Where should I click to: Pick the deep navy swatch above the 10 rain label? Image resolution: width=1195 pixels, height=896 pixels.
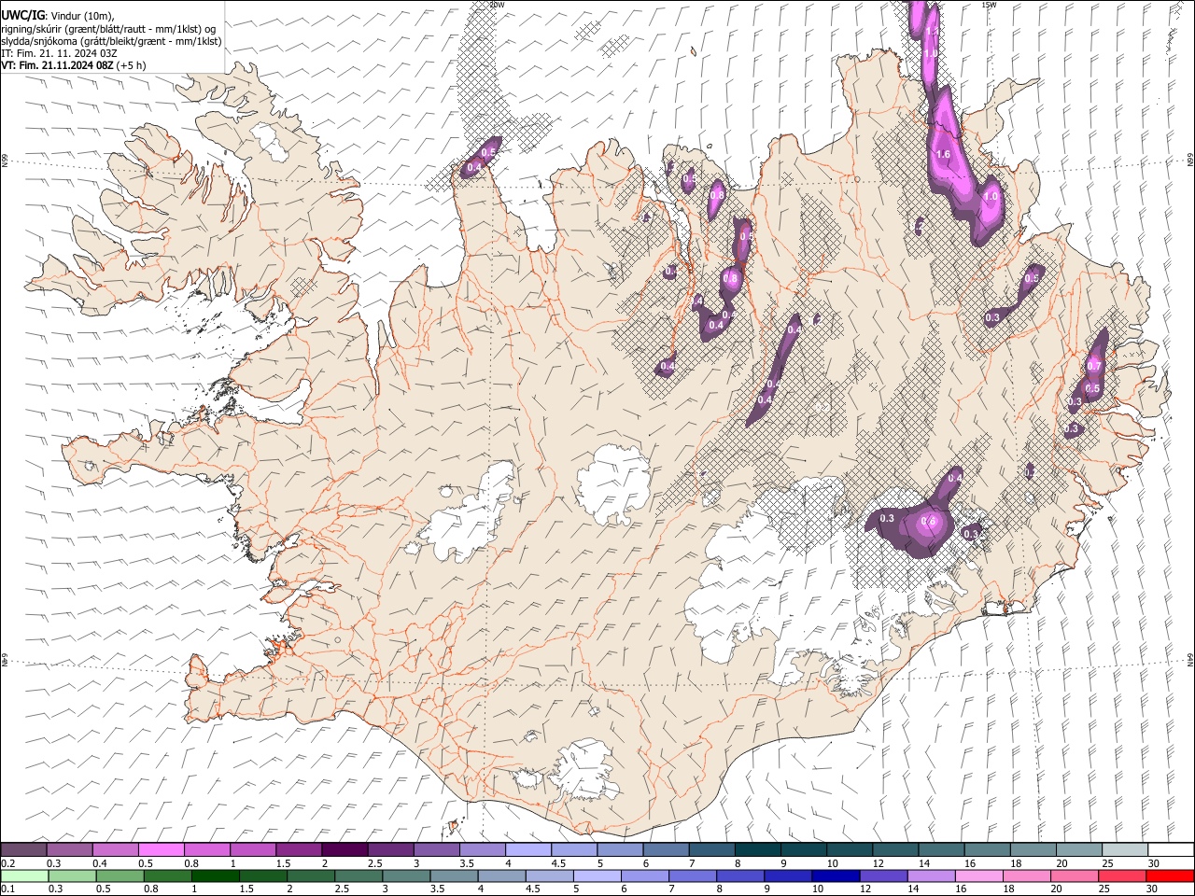tap(835, 876)
